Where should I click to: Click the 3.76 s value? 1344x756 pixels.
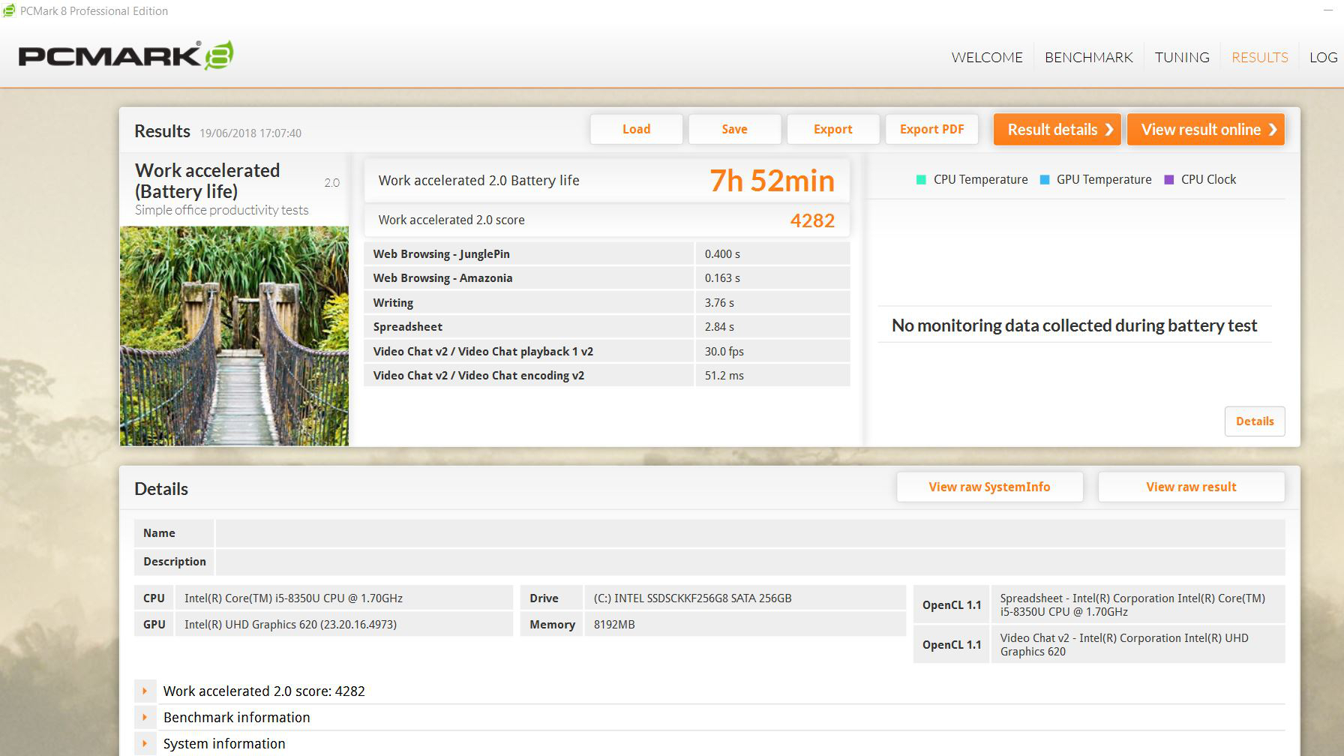point(719,303)
